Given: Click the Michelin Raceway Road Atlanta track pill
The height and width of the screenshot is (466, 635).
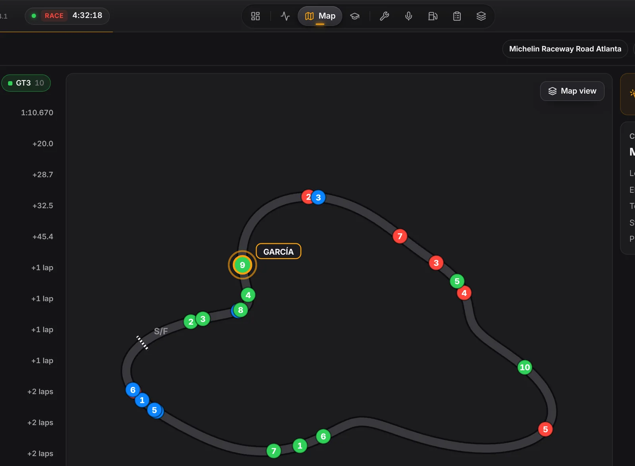Looking at the screenshot, I should click(x=565, y=49).
